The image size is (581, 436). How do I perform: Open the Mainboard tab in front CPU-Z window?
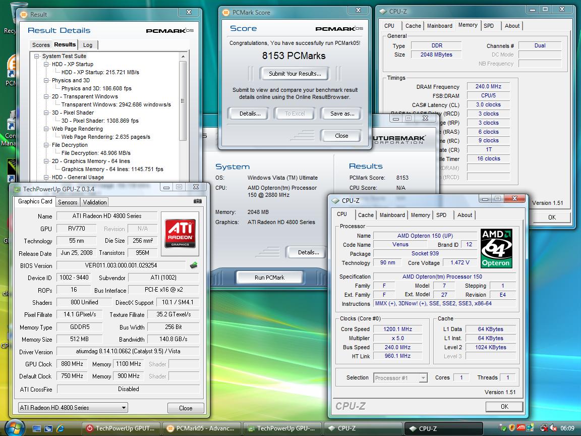[392, 215]
